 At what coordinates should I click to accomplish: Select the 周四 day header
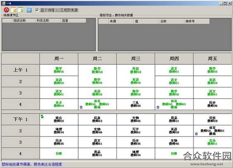coord(174,59)
